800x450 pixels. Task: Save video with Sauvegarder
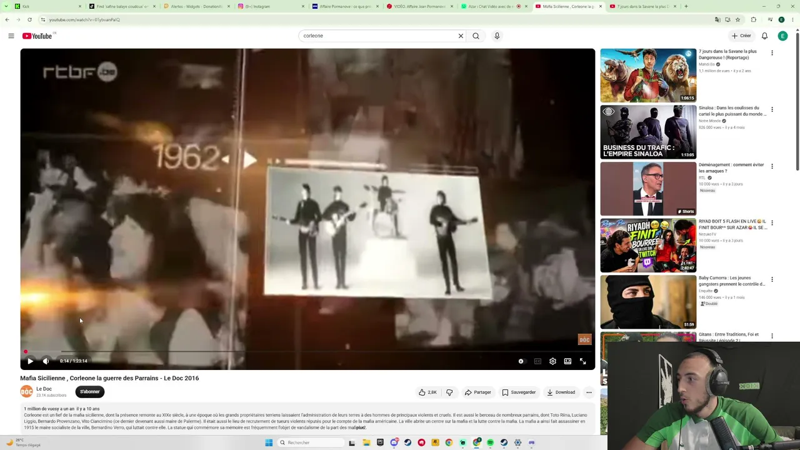[x=519, y=392]
